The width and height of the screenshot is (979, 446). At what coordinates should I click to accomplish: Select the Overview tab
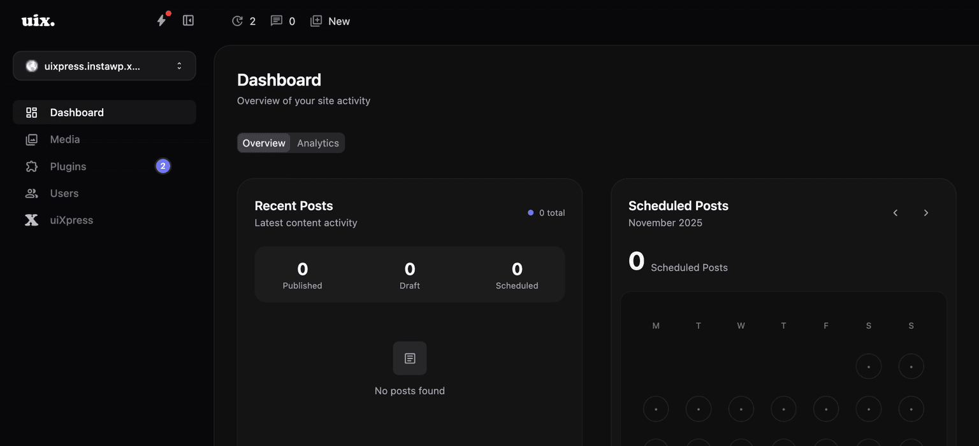pos(263,143)
